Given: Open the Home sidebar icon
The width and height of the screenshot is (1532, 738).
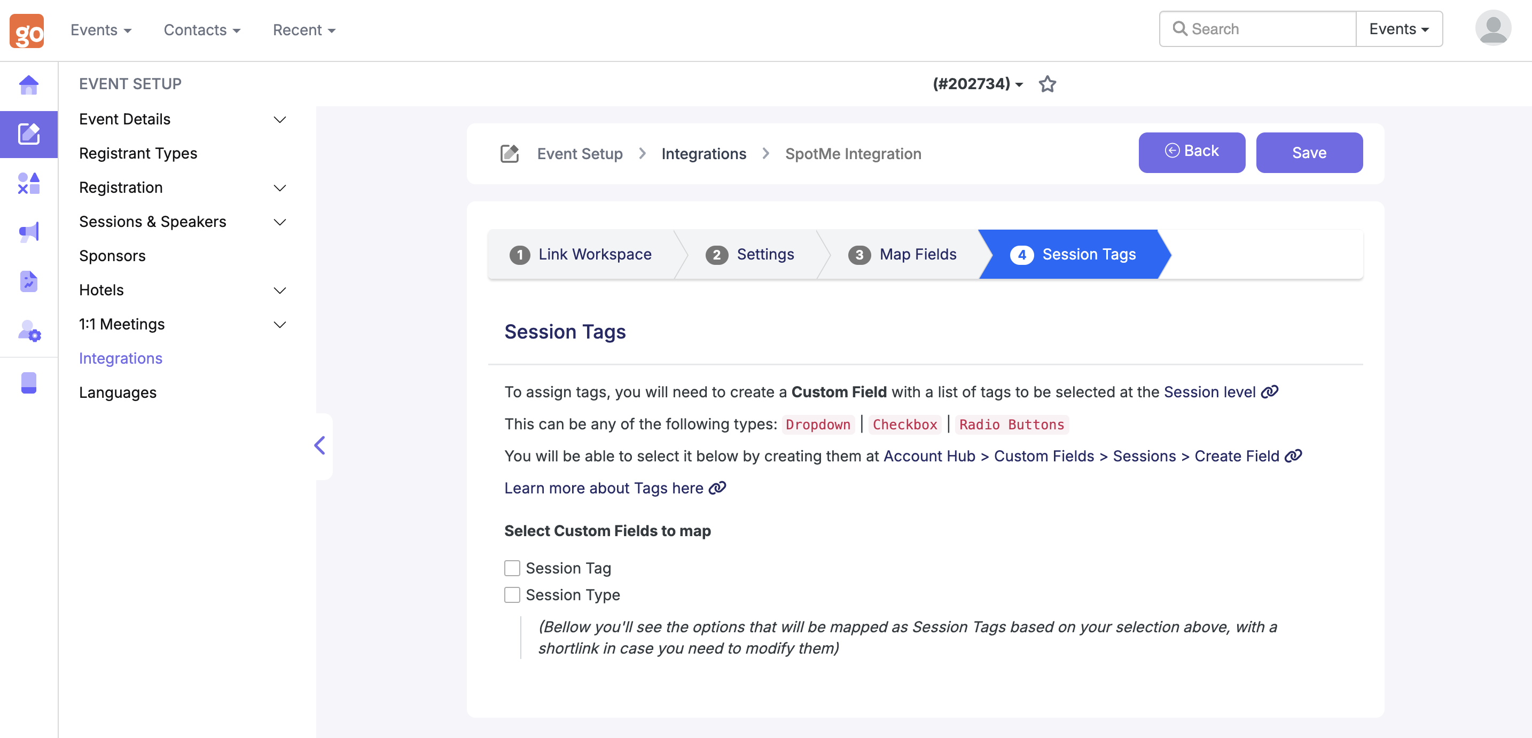Looking at the screenshot, I should point(28,85).
